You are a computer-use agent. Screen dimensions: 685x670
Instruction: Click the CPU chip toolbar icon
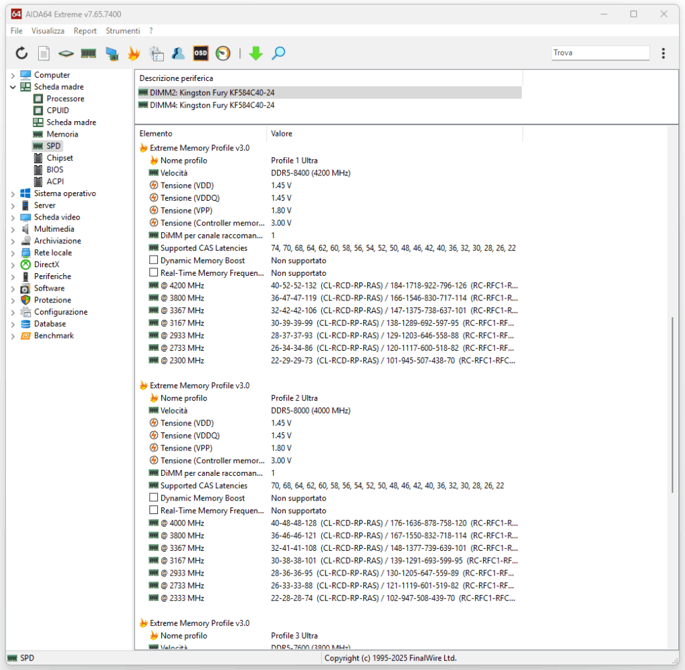tap(66, 54)
